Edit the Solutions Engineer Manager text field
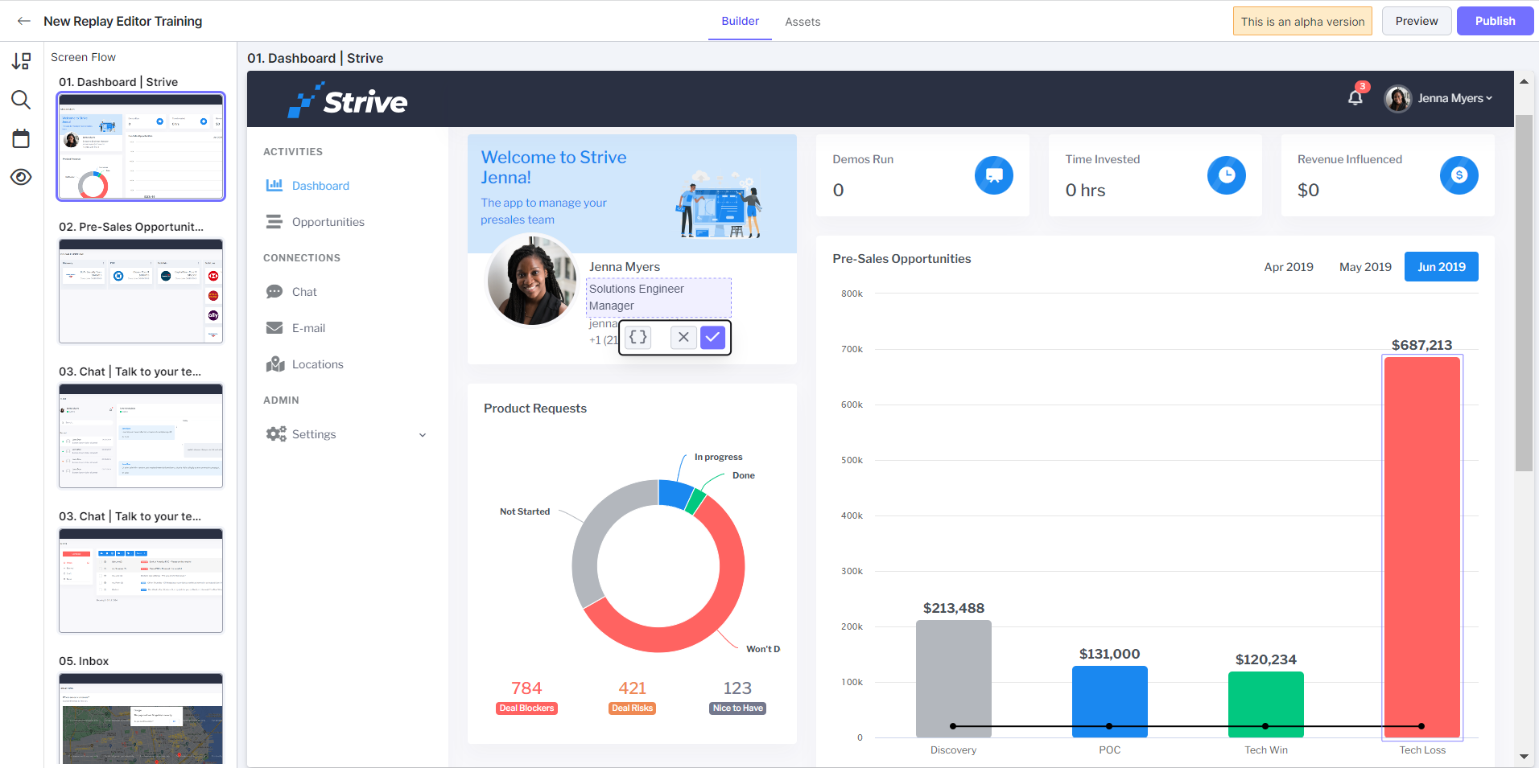 click(658, 298)
